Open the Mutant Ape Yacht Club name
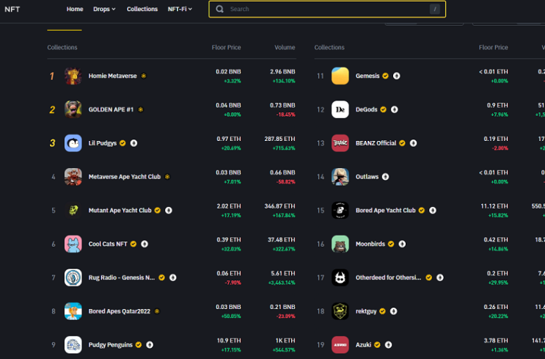 tap(120, 211)
